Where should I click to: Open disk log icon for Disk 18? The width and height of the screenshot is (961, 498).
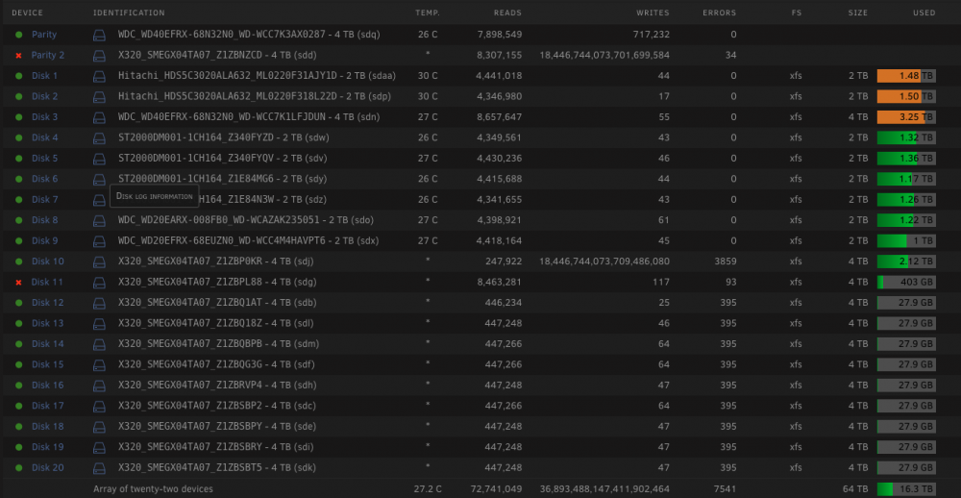coord(99,427)
